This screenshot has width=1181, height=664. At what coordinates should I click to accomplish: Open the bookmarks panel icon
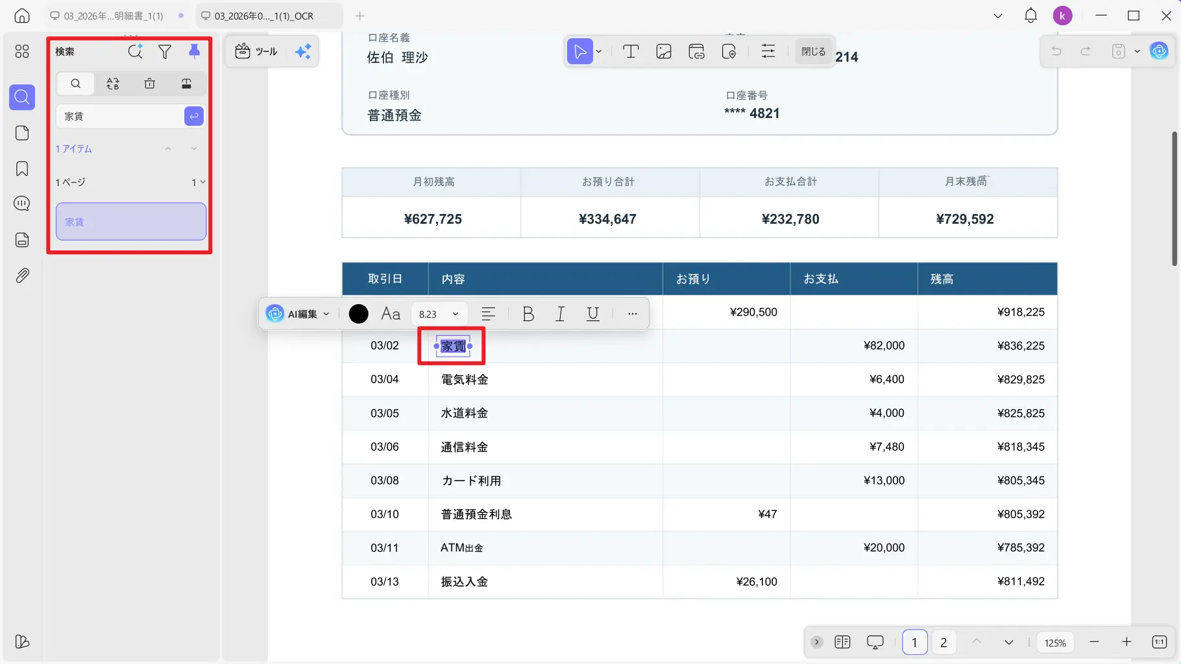point(22,169)
